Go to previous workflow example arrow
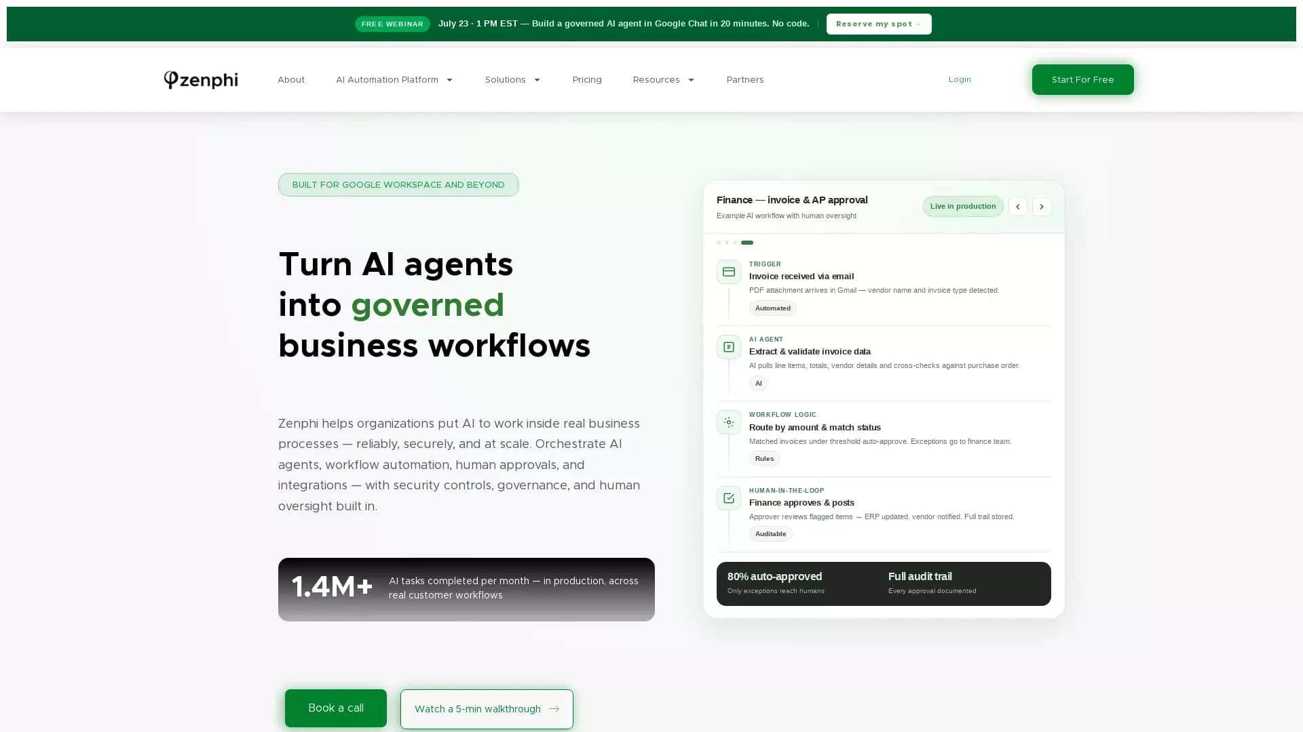1303x732 pixels. (x=1018, y=207)
